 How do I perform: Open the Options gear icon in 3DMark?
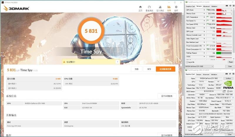pos(176,7)
